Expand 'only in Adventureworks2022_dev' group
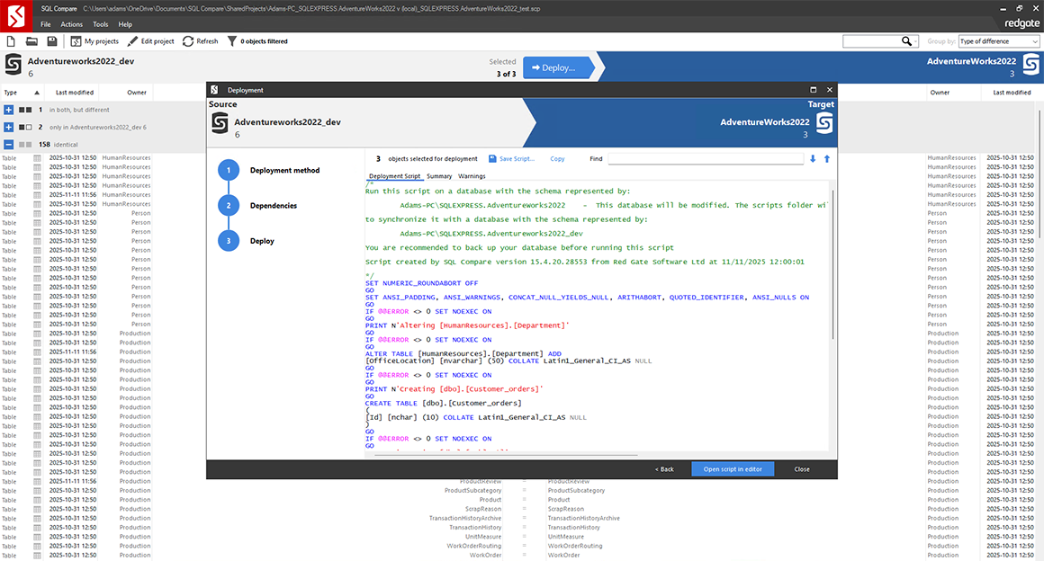Image resolution: width=1044 pixels, height=561 pixels. [9, 128]
